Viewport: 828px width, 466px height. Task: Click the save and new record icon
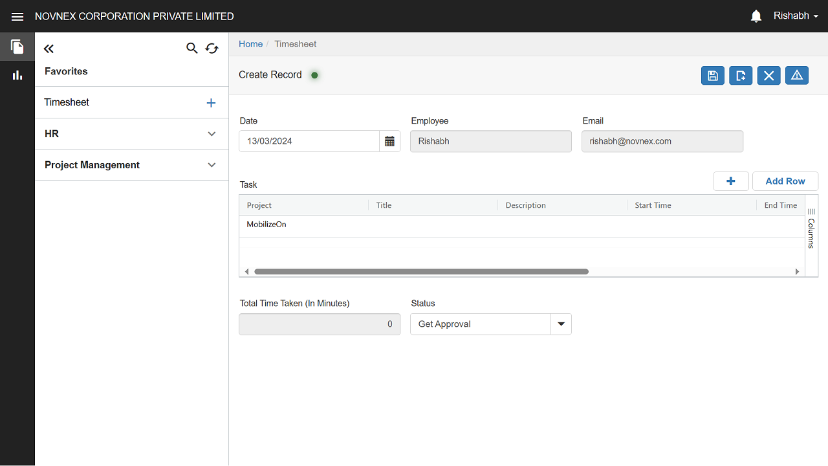coord(741,76)
